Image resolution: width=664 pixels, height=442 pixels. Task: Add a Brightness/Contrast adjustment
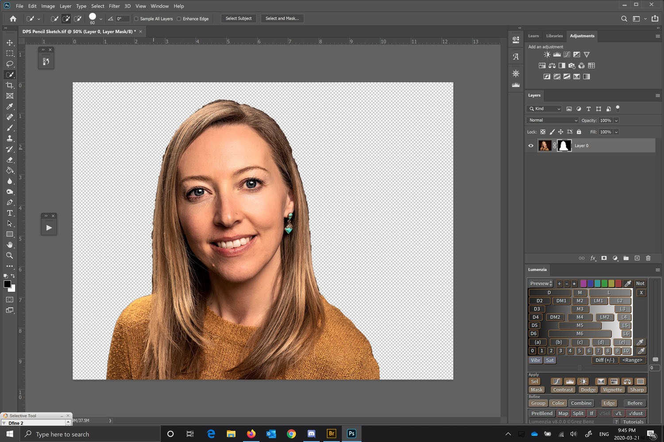[546, 54]
